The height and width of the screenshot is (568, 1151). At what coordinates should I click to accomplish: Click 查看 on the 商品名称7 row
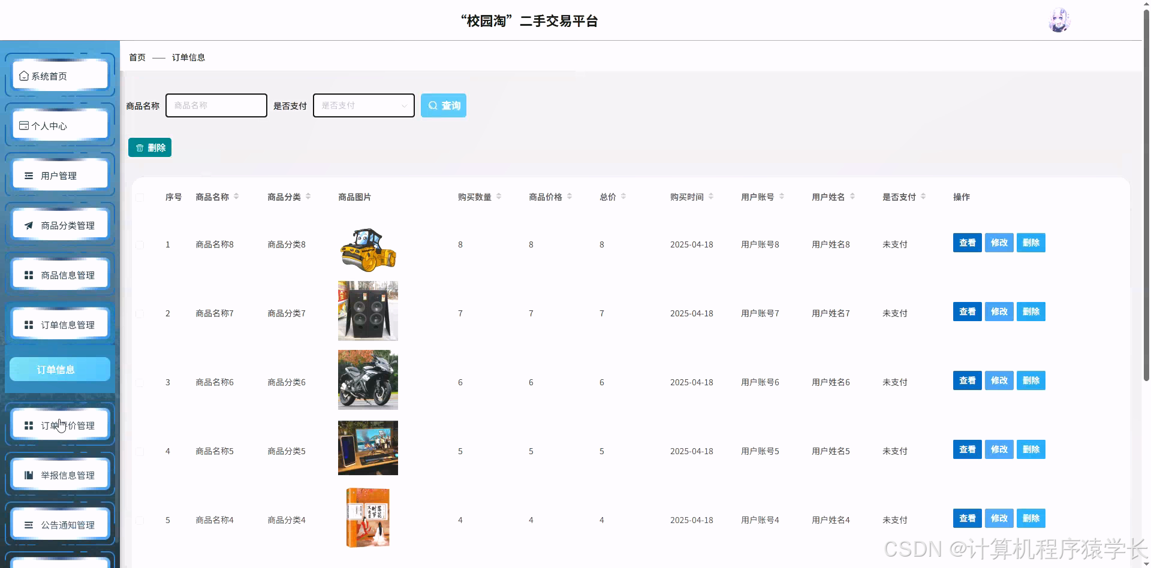tap(967, 312)
